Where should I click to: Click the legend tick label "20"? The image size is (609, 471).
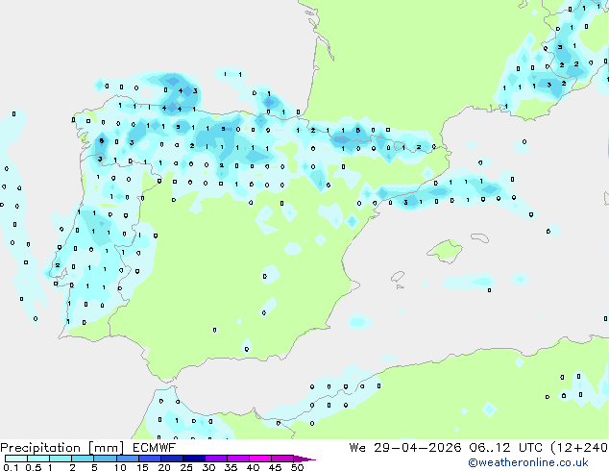pyautogui.click(x=164, y=467)
